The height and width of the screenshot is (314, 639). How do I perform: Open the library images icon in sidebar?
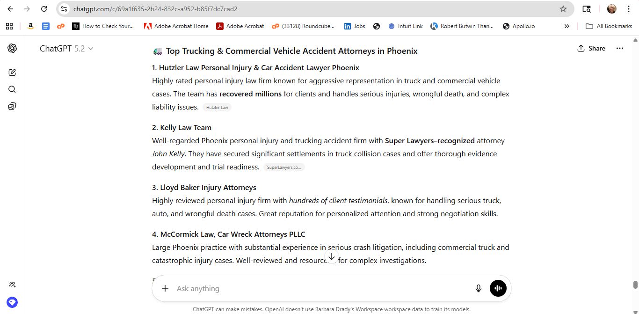12,106
